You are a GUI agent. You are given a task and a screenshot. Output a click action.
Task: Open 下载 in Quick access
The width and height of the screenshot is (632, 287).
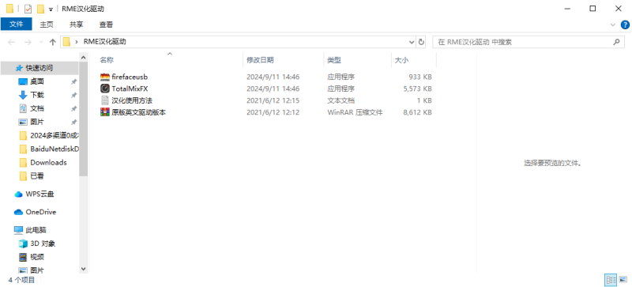[x=37, y=95]
